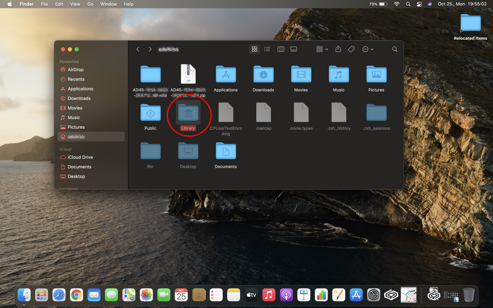
Task: Select the Downloads folder in the file grid
Action: click(x=263, y=74)
